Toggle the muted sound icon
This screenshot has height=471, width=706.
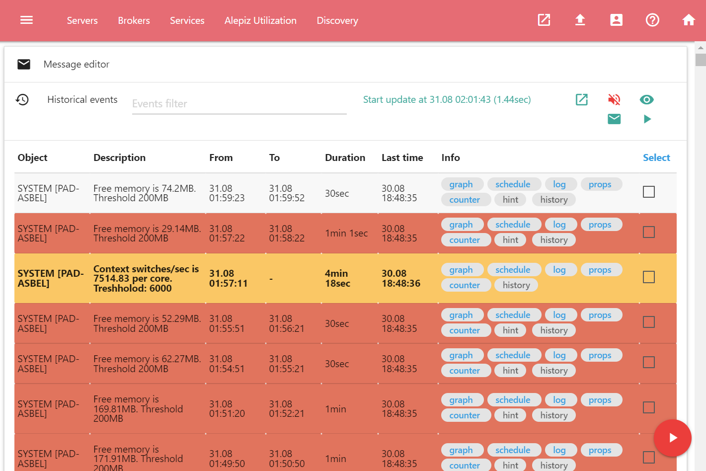[x=614, y=99]
